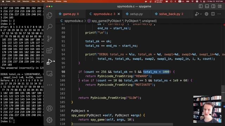Open the Accounts menu icon

coord(49,108)
